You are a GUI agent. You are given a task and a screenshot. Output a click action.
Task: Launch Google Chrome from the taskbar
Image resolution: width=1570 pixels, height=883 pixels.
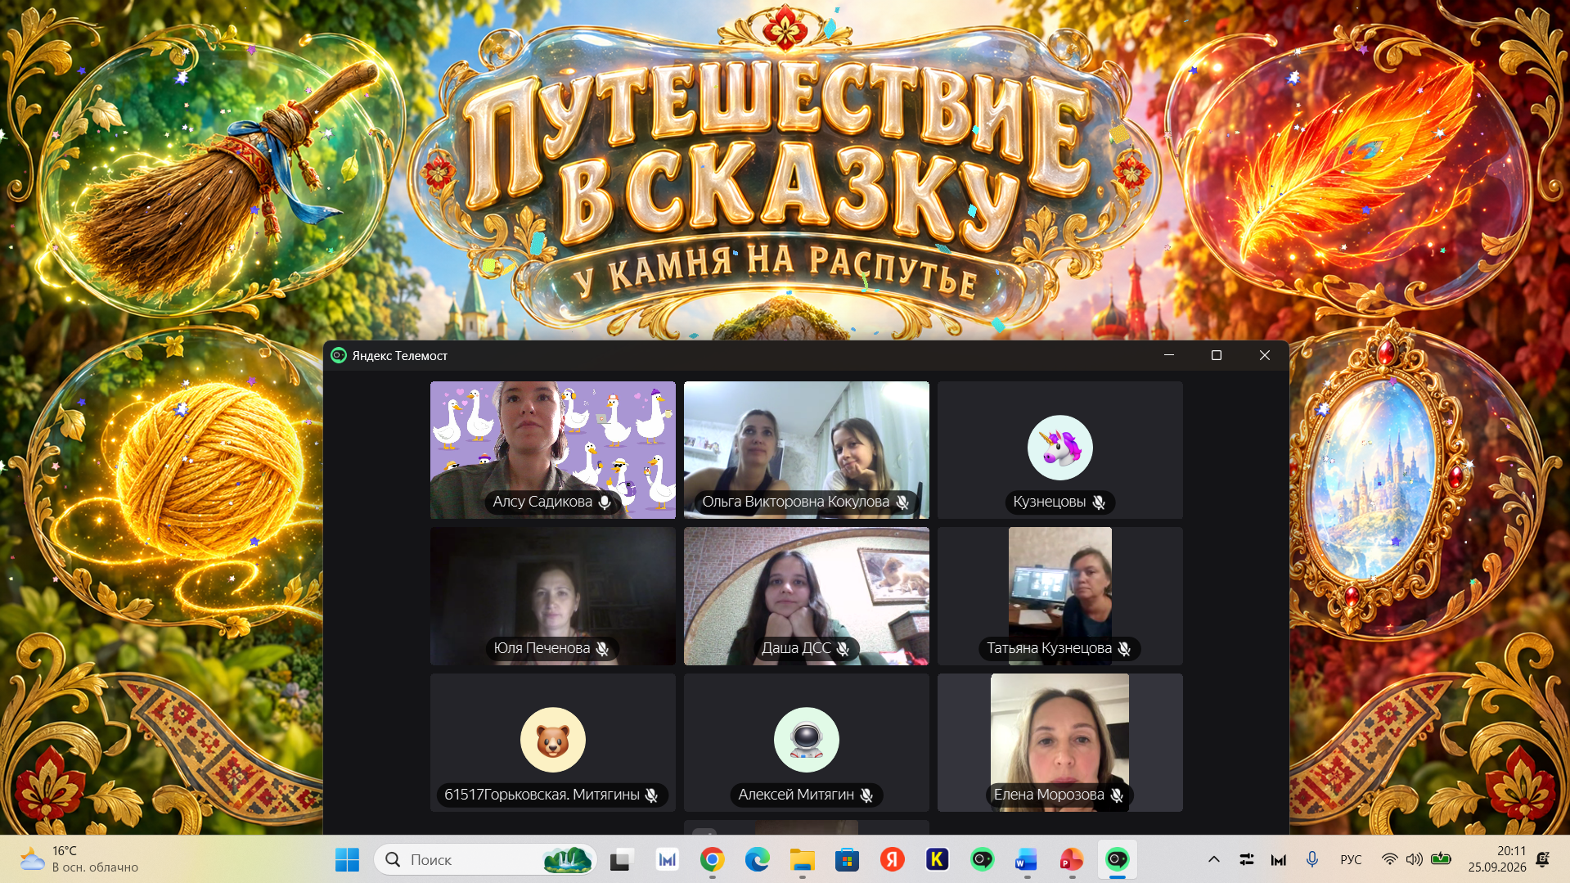(x=712, y=859)
